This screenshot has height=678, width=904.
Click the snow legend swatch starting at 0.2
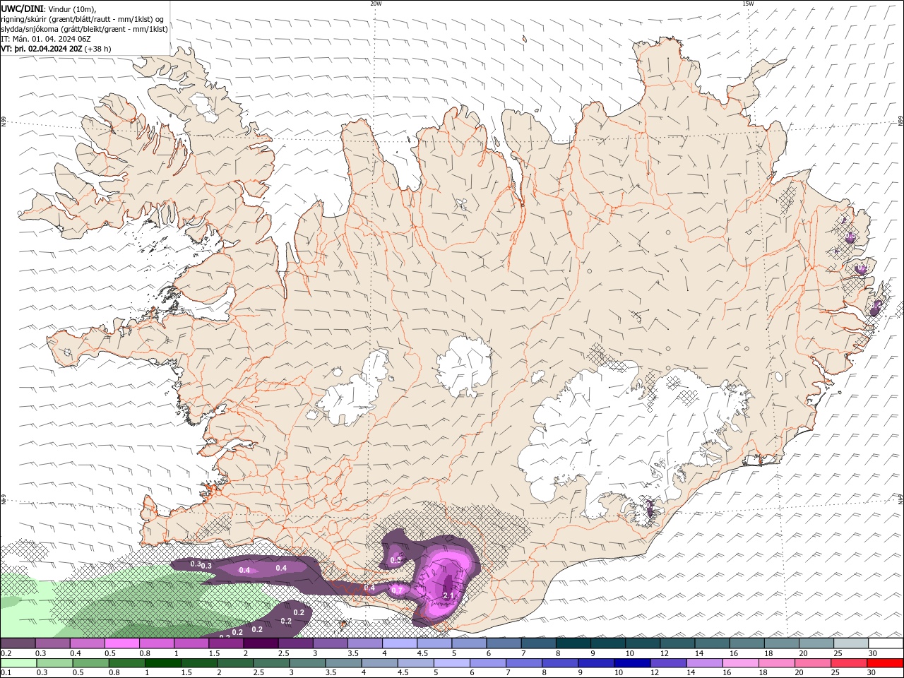point(18,643)
